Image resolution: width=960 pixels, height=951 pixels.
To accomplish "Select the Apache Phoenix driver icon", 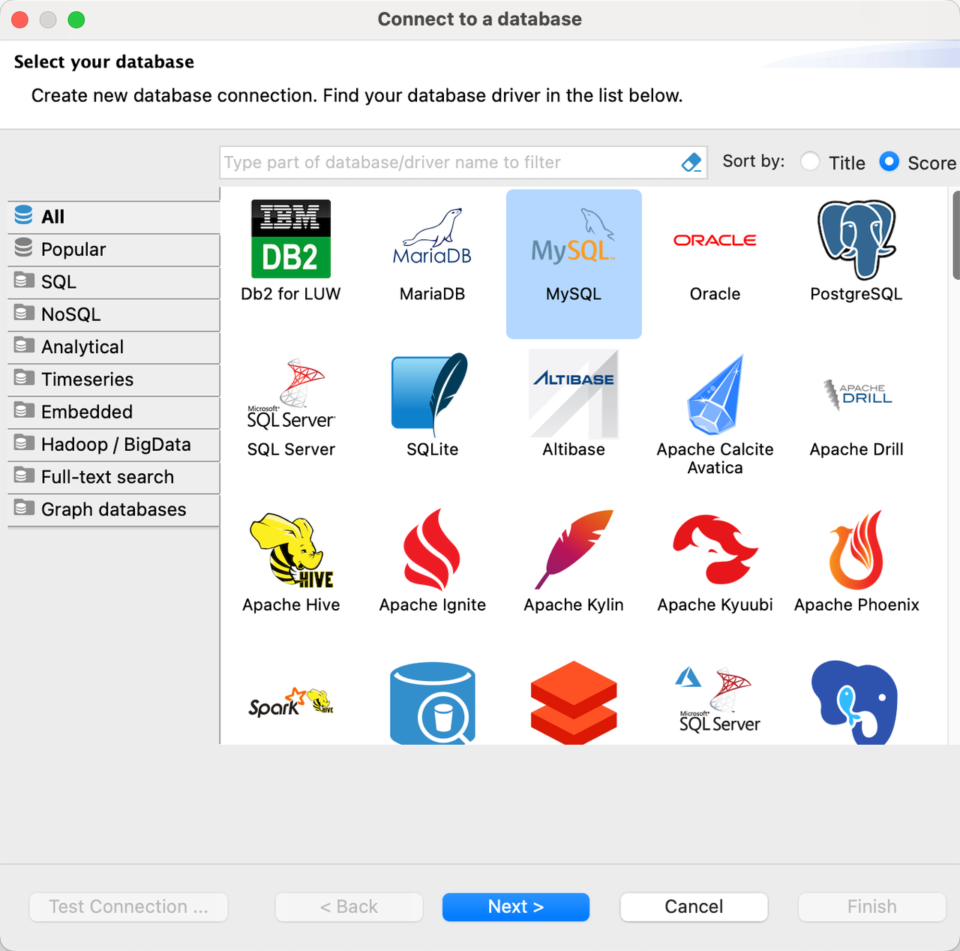I will coord(856,550).
